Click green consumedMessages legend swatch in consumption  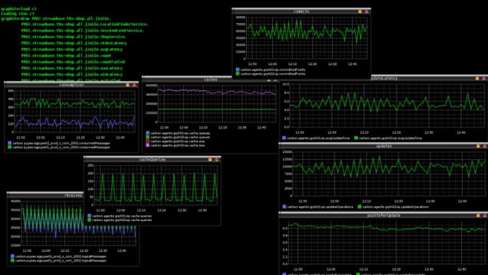pos(10,147)
